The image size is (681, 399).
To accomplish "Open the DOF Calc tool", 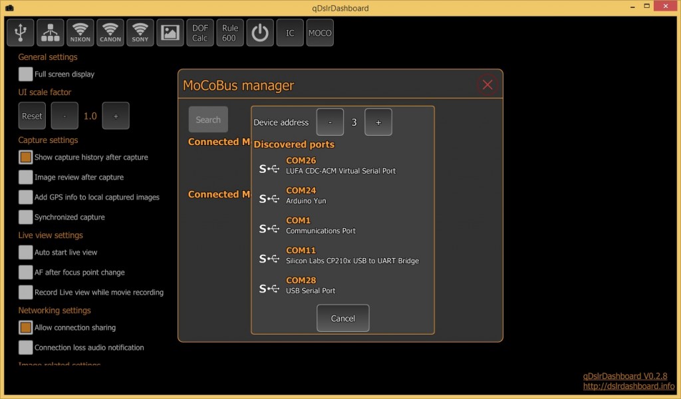I will point(200,32).
